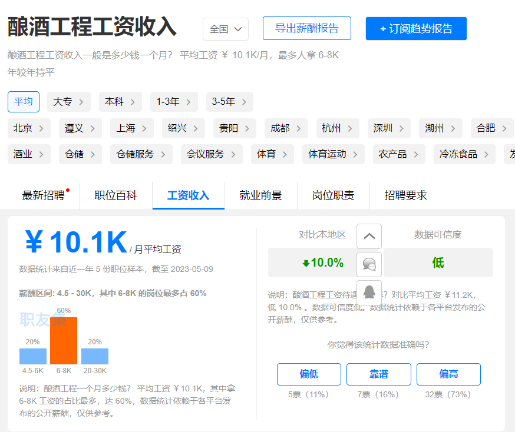Switch to the 最新招聘 tab
This screenshot has width=515, height=432.
click(x=44, y=195)
